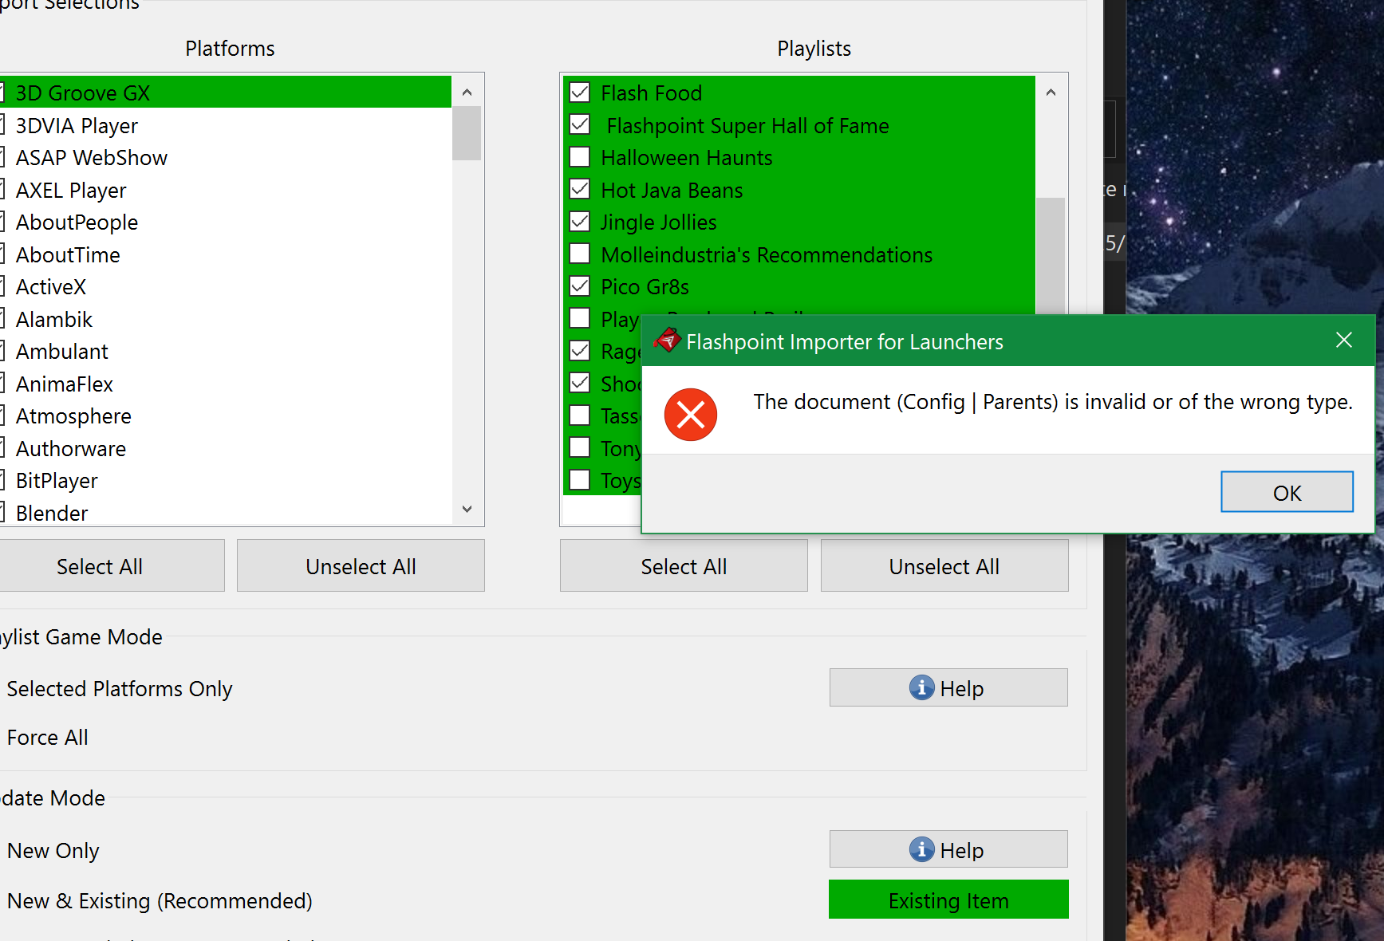
Task: Select Authorware platform
Action: point(226,448)
